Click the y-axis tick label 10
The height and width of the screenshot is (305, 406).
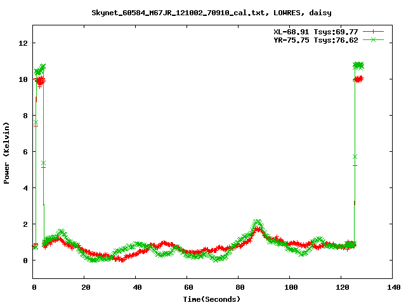[x=23, y=79]
